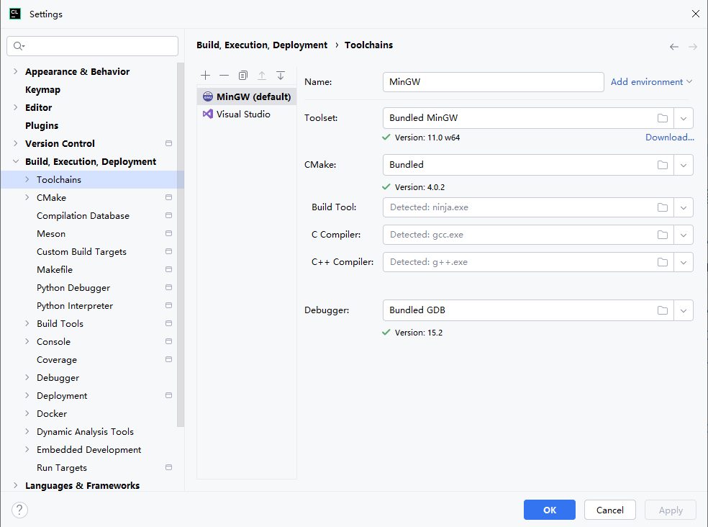Screen dimensions: 708x527
Task: Open C Compiler dropdown list
Action: tap(683, 235)
